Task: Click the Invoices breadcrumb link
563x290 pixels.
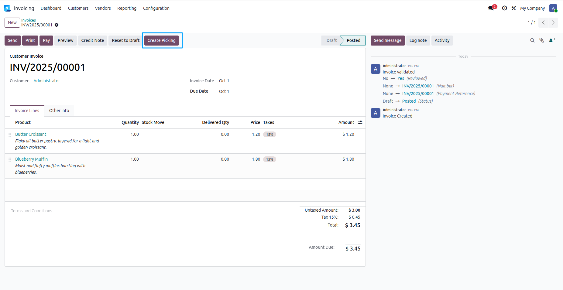Action: point(29,20)
